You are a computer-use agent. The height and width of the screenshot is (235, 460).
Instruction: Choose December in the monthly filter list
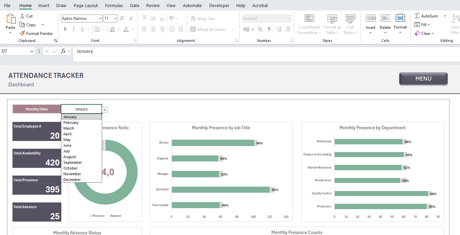[x=72, y=180]
